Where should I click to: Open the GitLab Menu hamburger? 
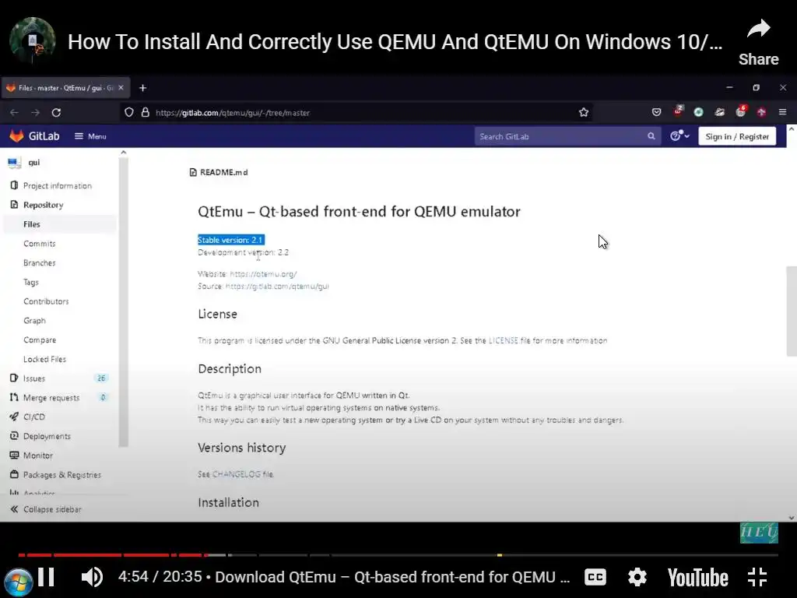(90, 136)
